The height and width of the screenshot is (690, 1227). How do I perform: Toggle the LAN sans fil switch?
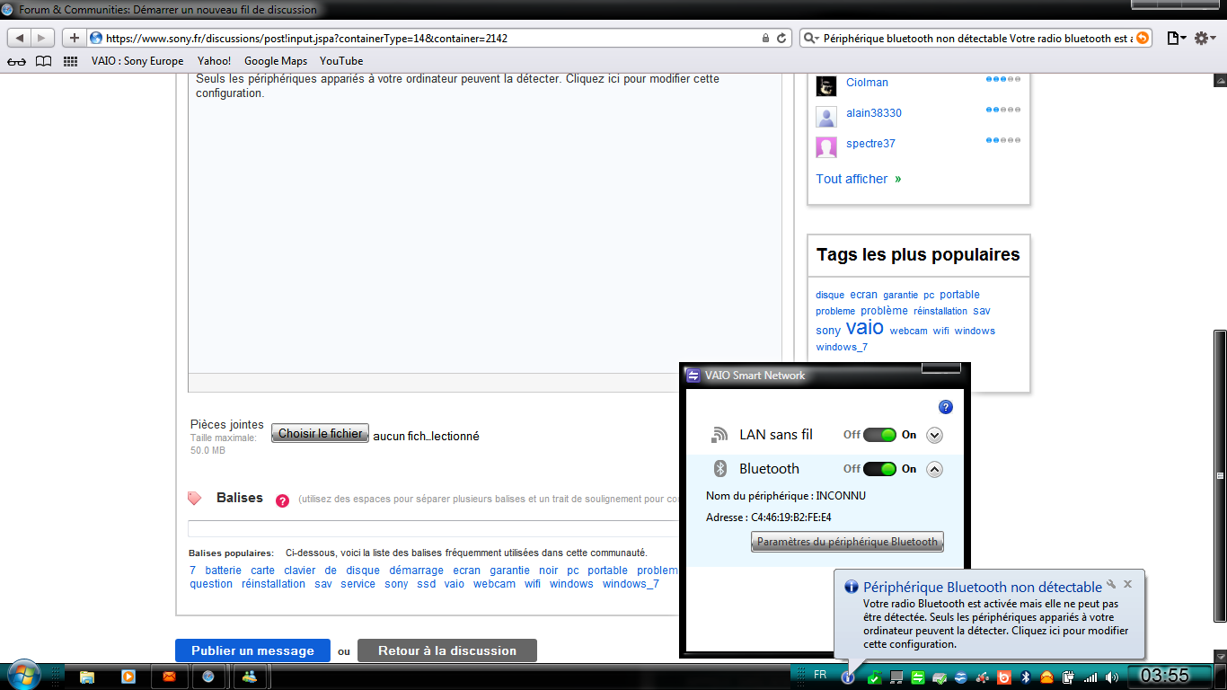pyautogui.click(x=880, y=435)
